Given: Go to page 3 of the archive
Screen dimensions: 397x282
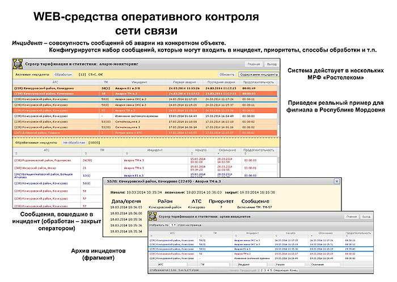Looking at the screenshot, I should click(265, 270).
